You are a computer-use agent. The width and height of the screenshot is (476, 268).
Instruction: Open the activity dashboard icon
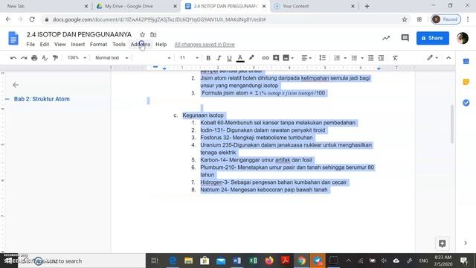386,38
